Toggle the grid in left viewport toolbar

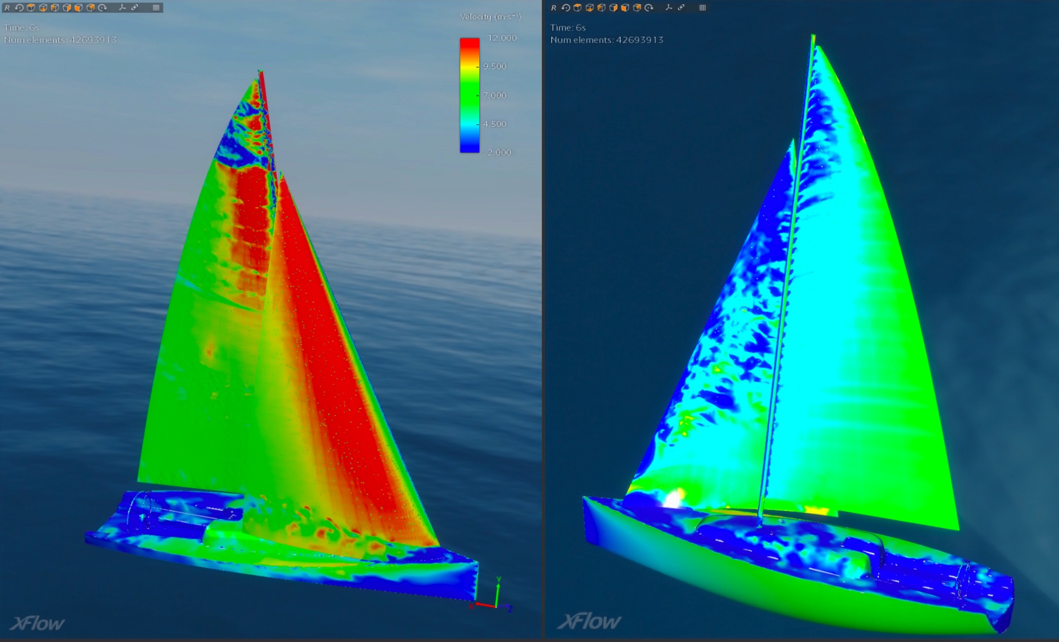coord(156,8)
